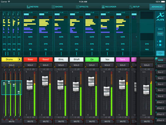Solo the Gtr channel
Image resolution: width=166 pixels, height=125 pixels.
[92, 65]
